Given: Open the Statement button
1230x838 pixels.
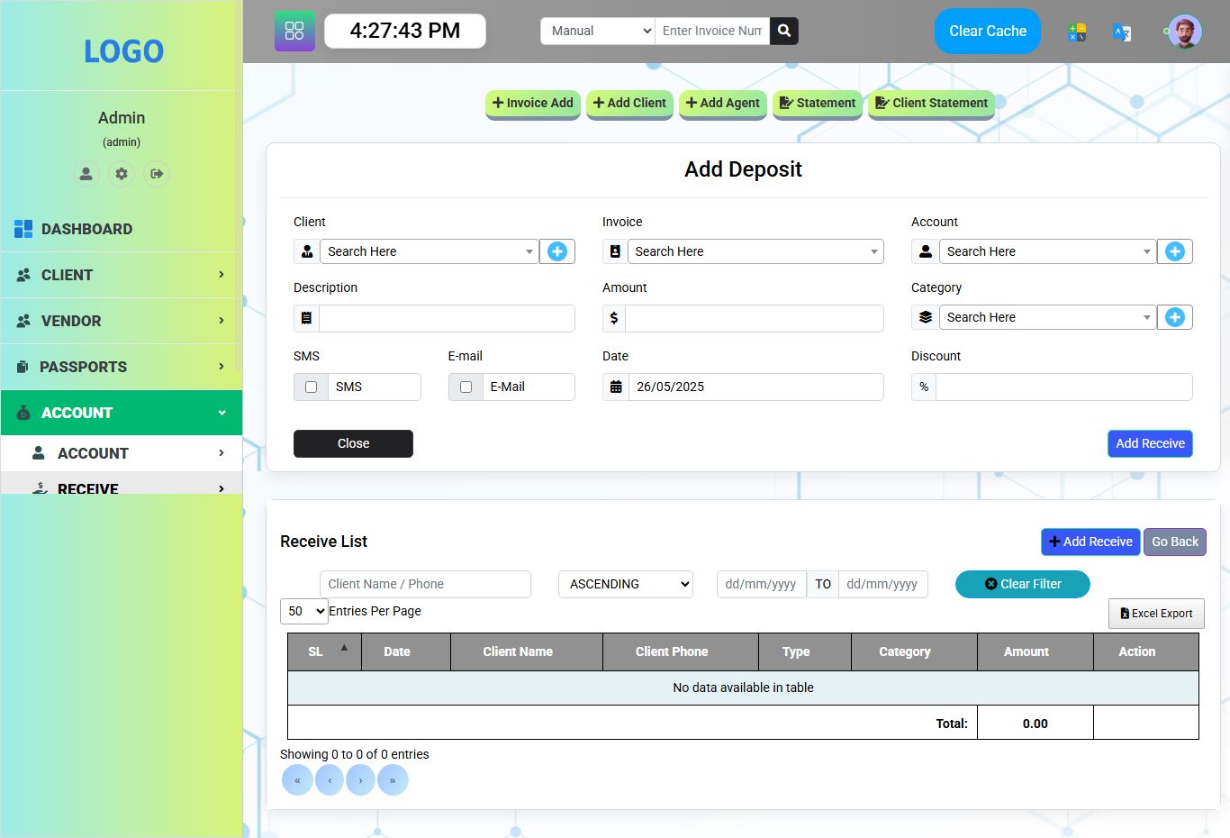Looking at the screenshot, I should [818, 103].
